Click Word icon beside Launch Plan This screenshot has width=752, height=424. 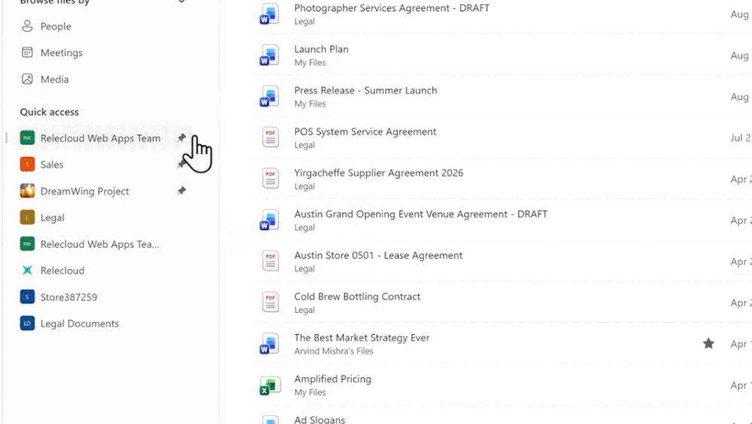[270, 55]
